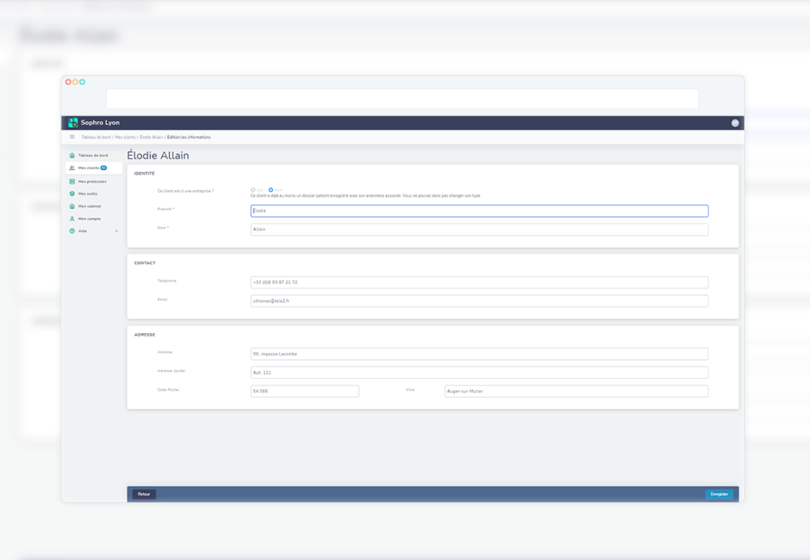Click the Tableau de bord home icon
This screenshot has width=810, height=560.
72,155
